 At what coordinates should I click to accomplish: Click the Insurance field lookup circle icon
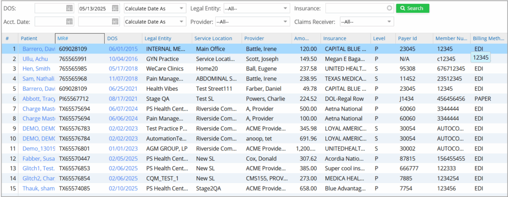pyautogui.click(x=390, y=8)
